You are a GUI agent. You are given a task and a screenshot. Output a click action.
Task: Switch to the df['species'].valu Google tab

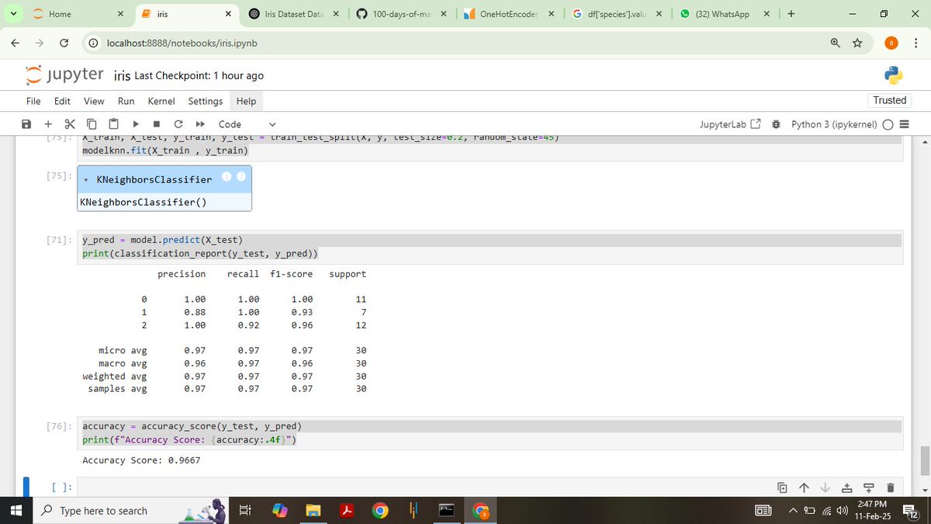(616, 14)
